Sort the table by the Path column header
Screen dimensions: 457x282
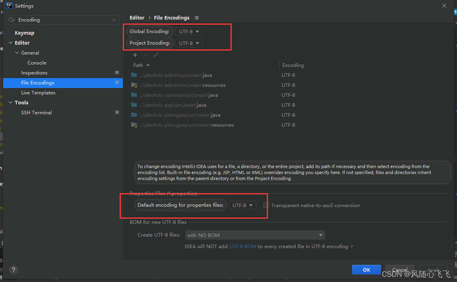[138, 65]
